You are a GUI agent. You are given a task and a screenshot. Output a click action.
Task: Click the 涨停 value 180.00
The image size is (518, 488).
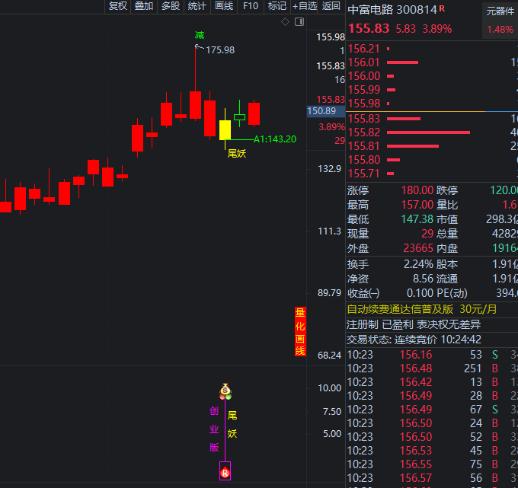pyautogui.click(x=417, y=190)
